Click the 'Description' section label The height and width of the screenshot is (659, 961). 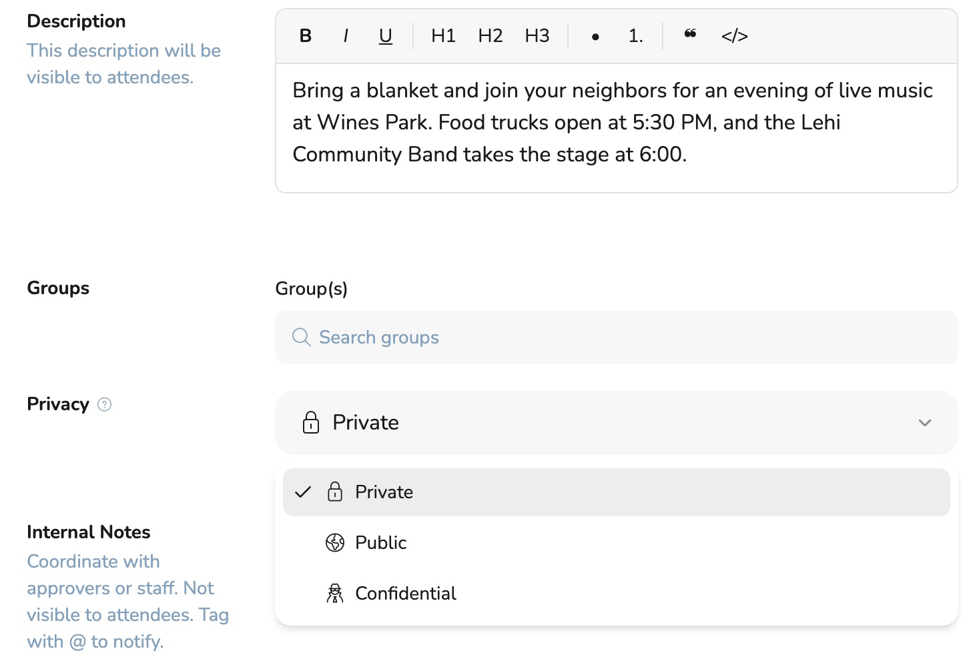(76, 21)
